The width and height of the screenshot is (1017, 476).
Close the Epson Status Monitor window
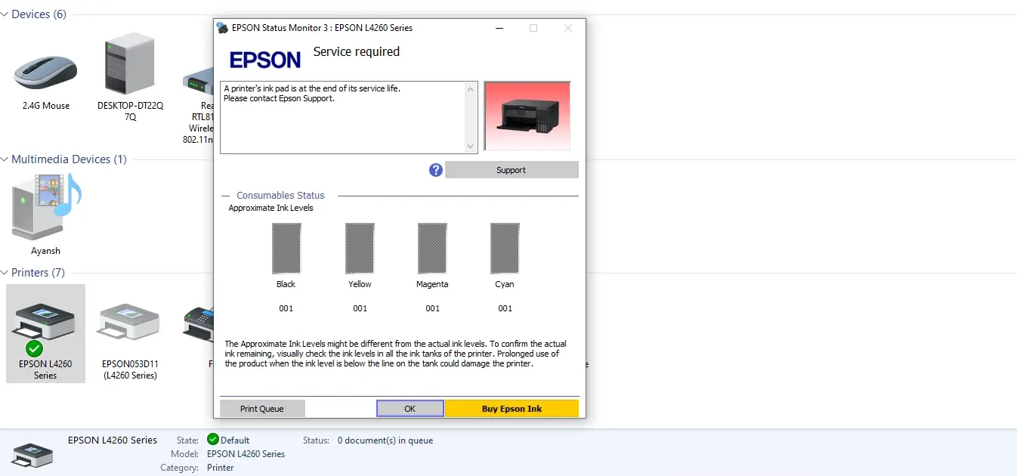(567, 28)
